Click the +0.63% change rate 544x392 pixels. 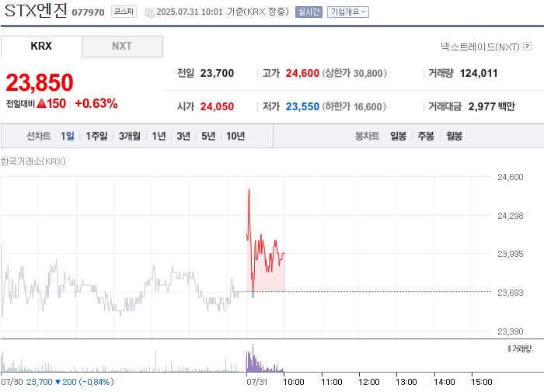click(96, 103)
